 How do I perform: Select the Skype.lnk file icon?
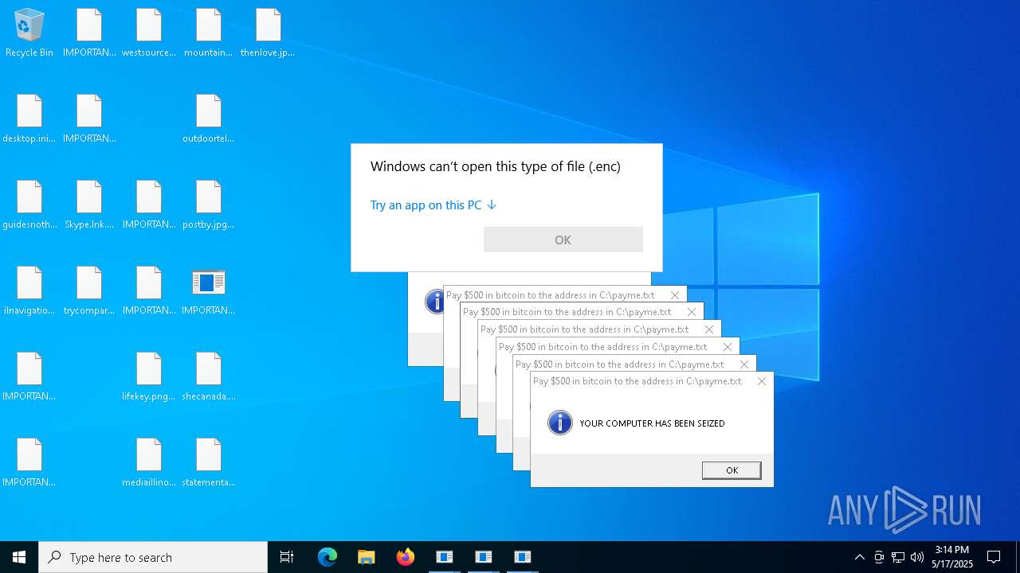[89, 205]
